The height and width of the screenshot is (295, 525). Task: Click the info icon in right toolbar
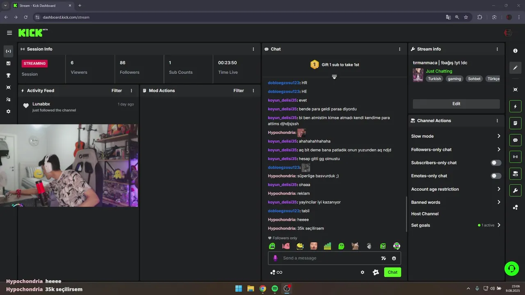(516, 51)
